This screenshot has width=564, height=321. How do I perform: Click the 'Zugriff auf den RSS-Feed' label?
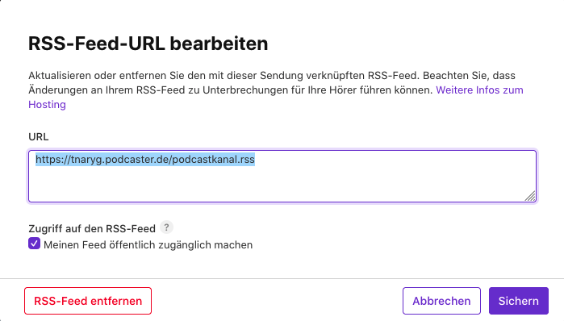pyautogui.click(x=92, y=228)
